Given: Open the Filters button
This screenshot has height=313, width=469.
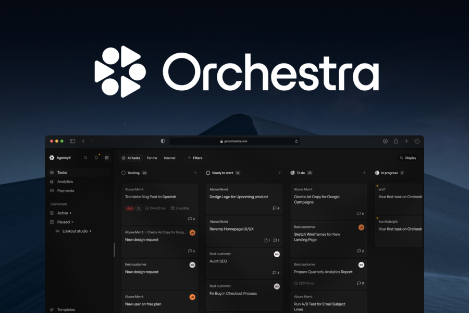Looking at the screenshot, I should (x=195, y=158).
